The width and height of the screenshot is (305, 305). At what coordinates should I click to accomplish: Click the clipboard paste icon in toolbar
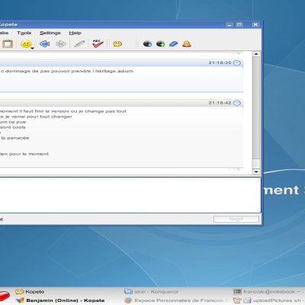[8, 43]
